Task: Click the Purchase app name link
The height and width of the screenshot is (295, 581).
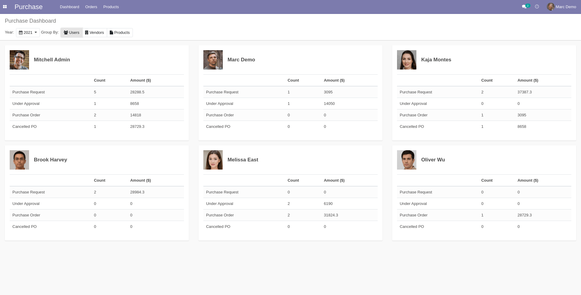Action: [28, 7]
